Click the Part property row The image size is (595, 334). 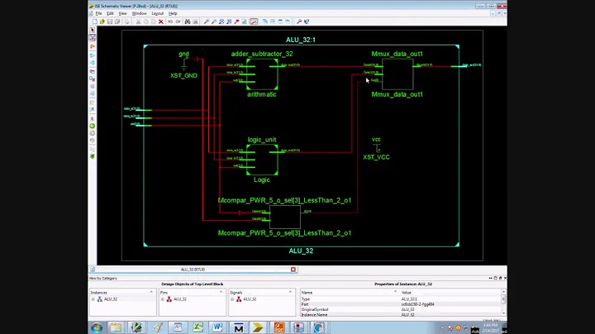[x=401, y=304]
